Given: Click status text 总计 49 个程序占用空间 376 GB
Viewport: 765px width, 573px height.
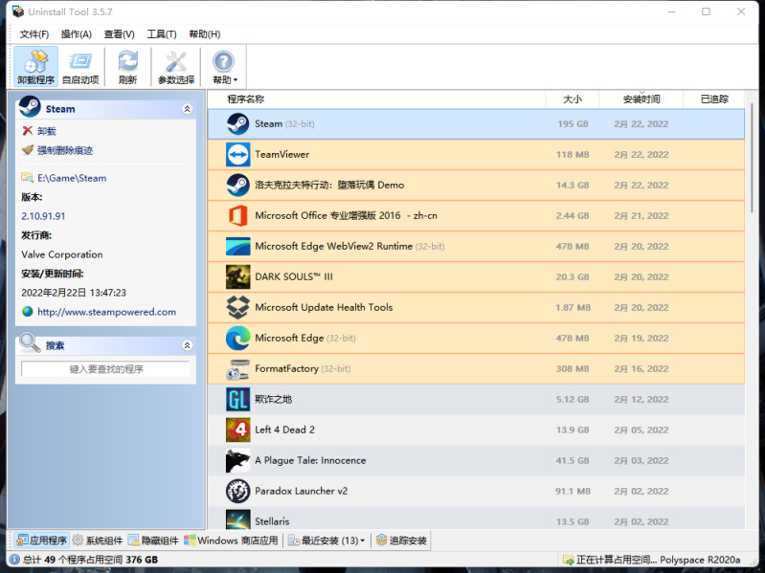Looking at the screenshot, I should coord(90,560).
